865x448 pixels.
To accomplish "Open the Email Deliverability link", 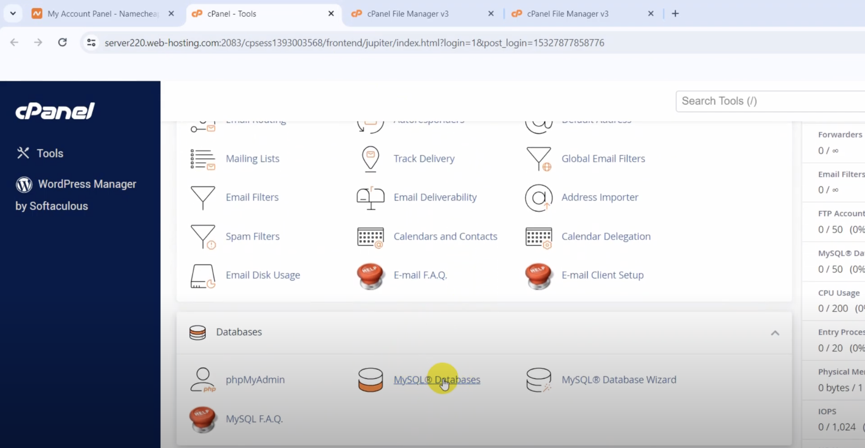I will point(435,198).
